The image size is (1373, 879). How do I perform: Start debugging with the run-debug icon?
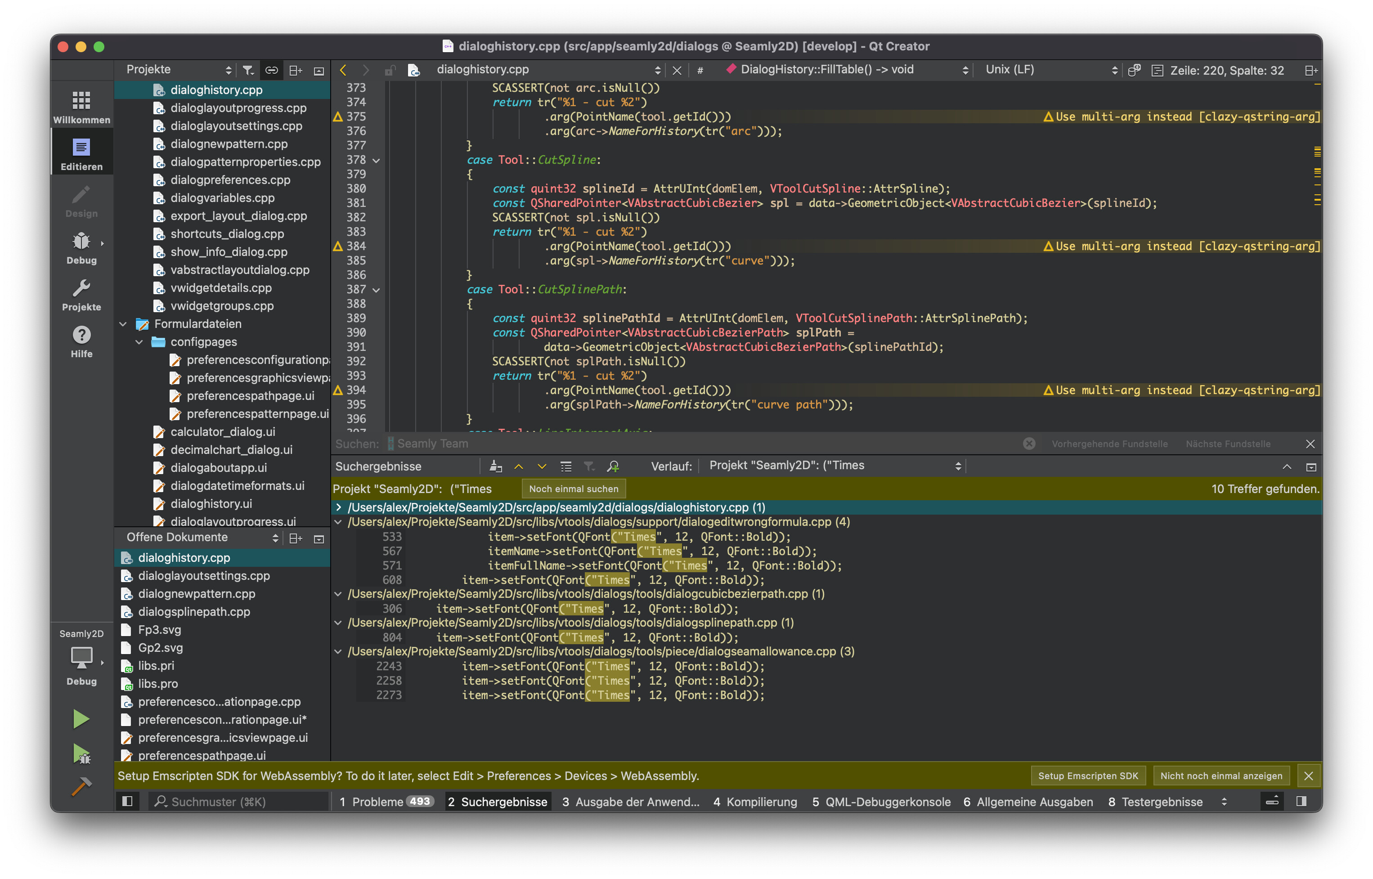click(81, 753)
